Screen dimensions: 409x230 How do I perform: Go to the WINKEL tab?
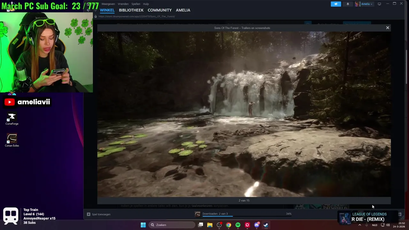[107, 10]
